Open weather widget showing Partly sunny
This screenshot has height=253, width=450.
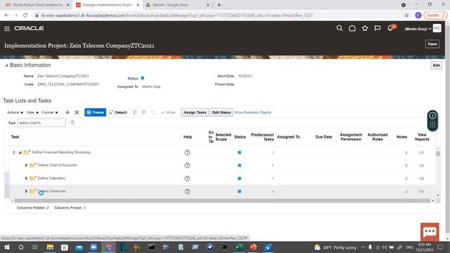(x=335, y=247)
